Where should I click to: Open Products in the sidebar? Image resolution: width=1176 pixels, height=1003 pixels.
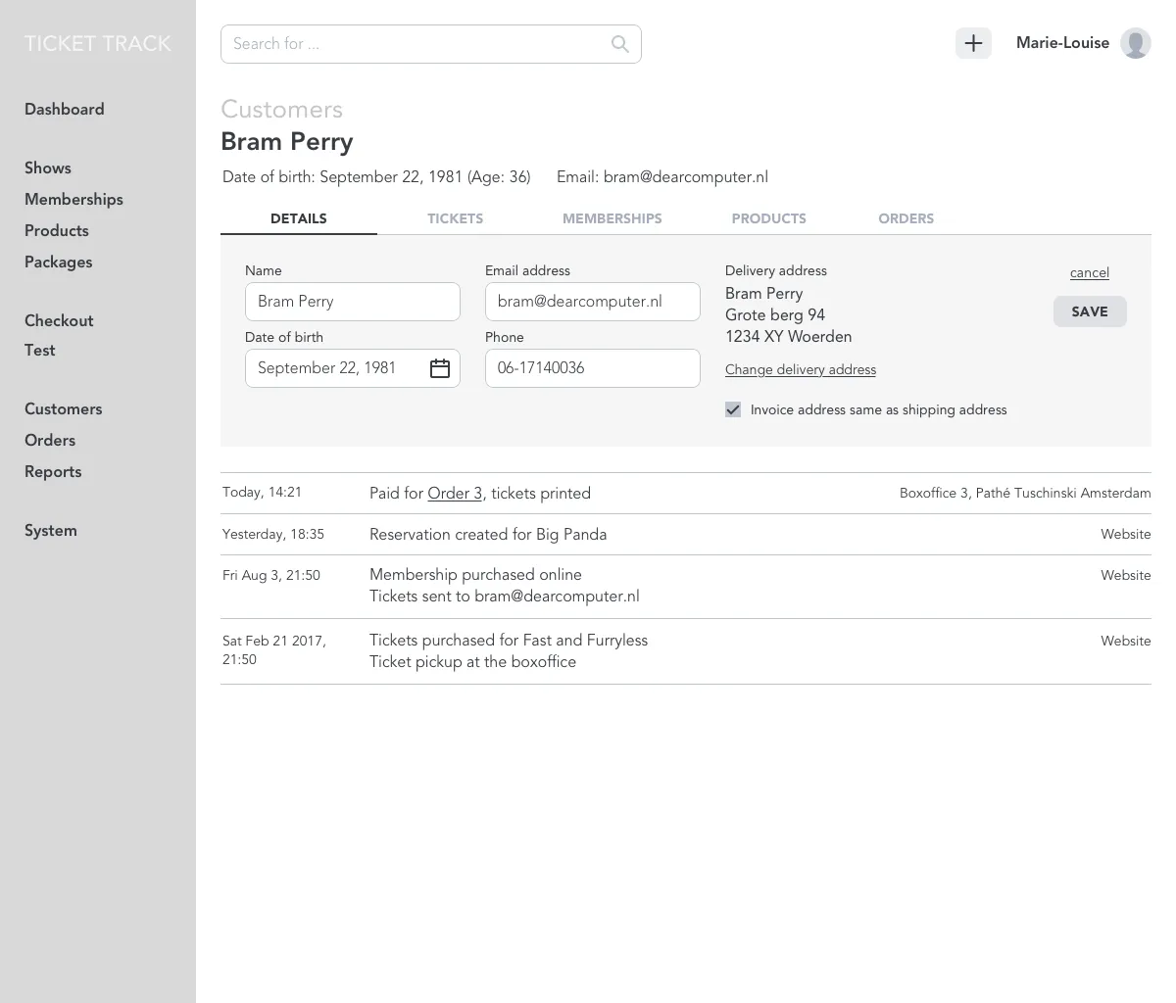coord(57,230)
